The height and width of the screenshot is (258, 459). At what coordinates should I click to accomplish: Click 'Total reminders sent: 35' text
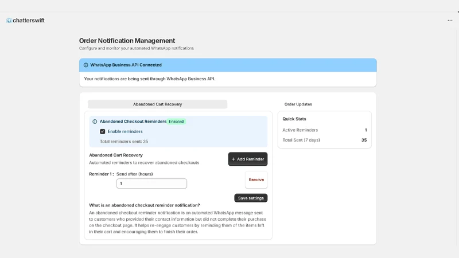coord(124,141)
